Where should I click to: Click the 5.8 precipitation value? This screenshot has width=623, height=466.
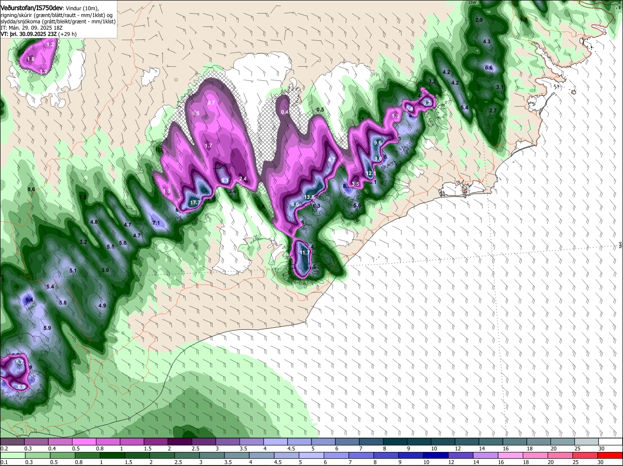pos(62,303)
